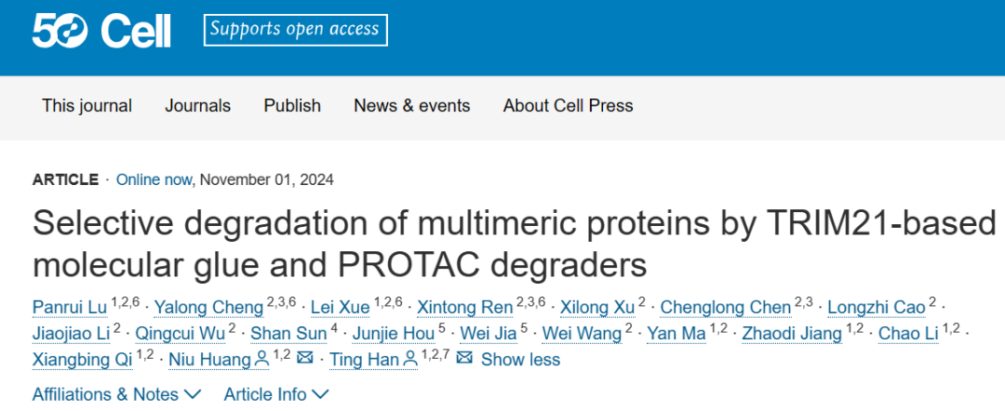The image size is (1005, 411).
Task: Open the This journal menu
Action: tap(87, 105)
